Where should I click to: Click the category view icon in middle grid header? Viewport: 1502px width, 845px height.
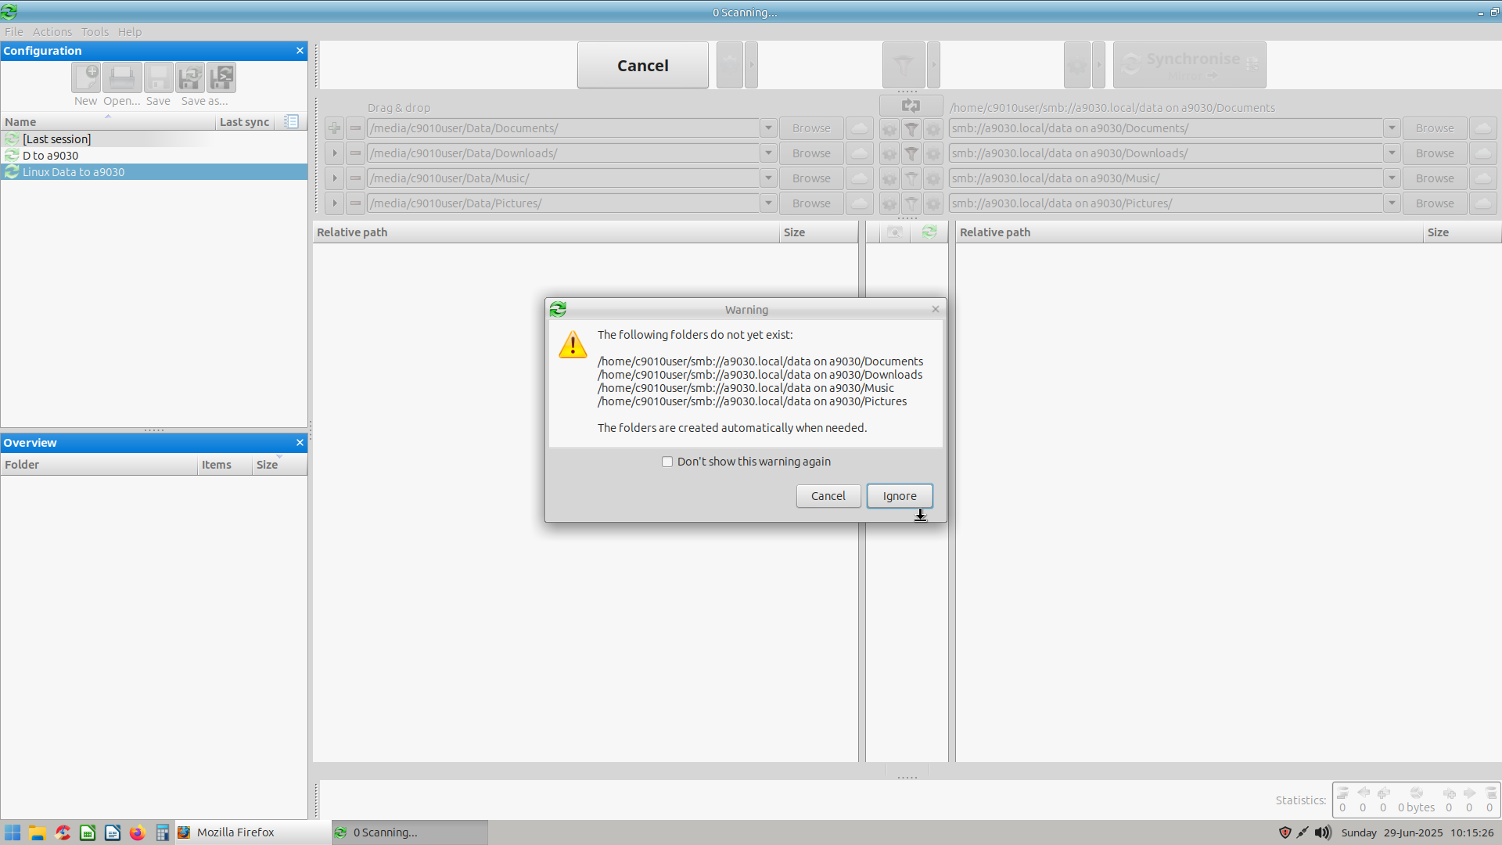(x=895, y=232)
